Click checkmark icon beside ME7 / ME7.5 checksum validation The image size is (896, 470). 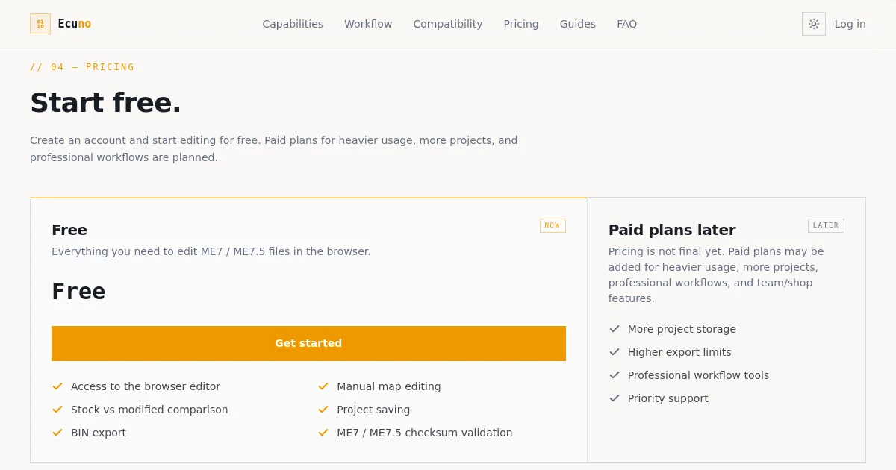pyautogui.click(x=323, y=433)
